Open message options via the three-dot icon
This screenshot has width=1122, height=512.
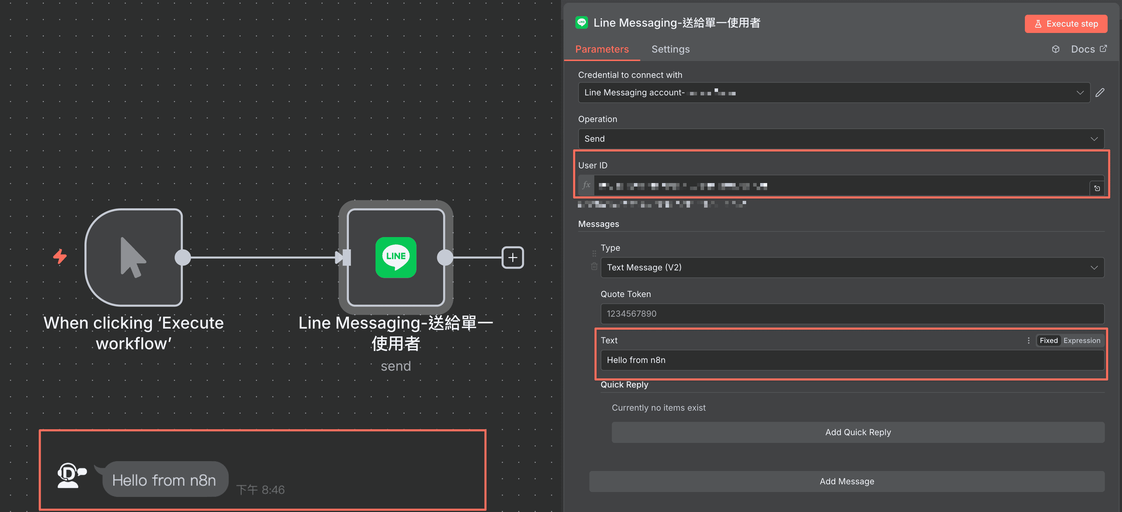pos(1028,340)
